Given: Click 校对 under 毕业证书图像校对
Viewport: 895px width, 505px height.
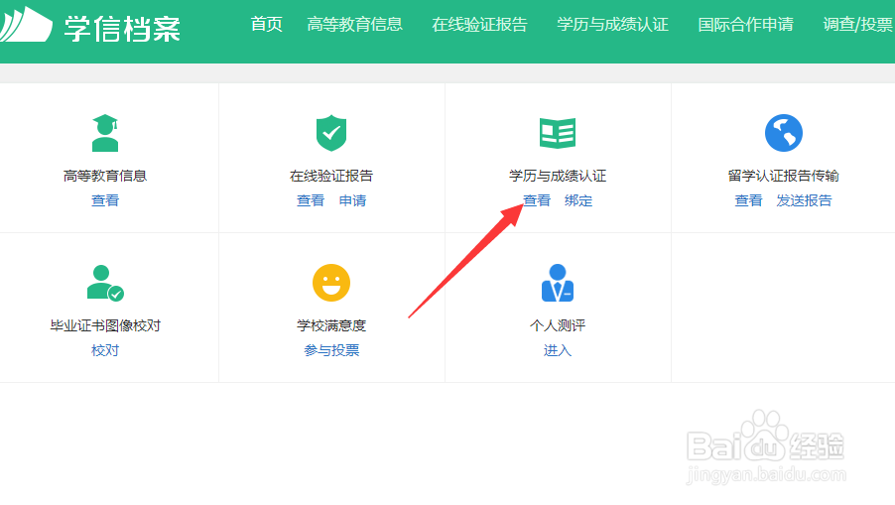Looking at the screenshot, I should tap(105, 350).
